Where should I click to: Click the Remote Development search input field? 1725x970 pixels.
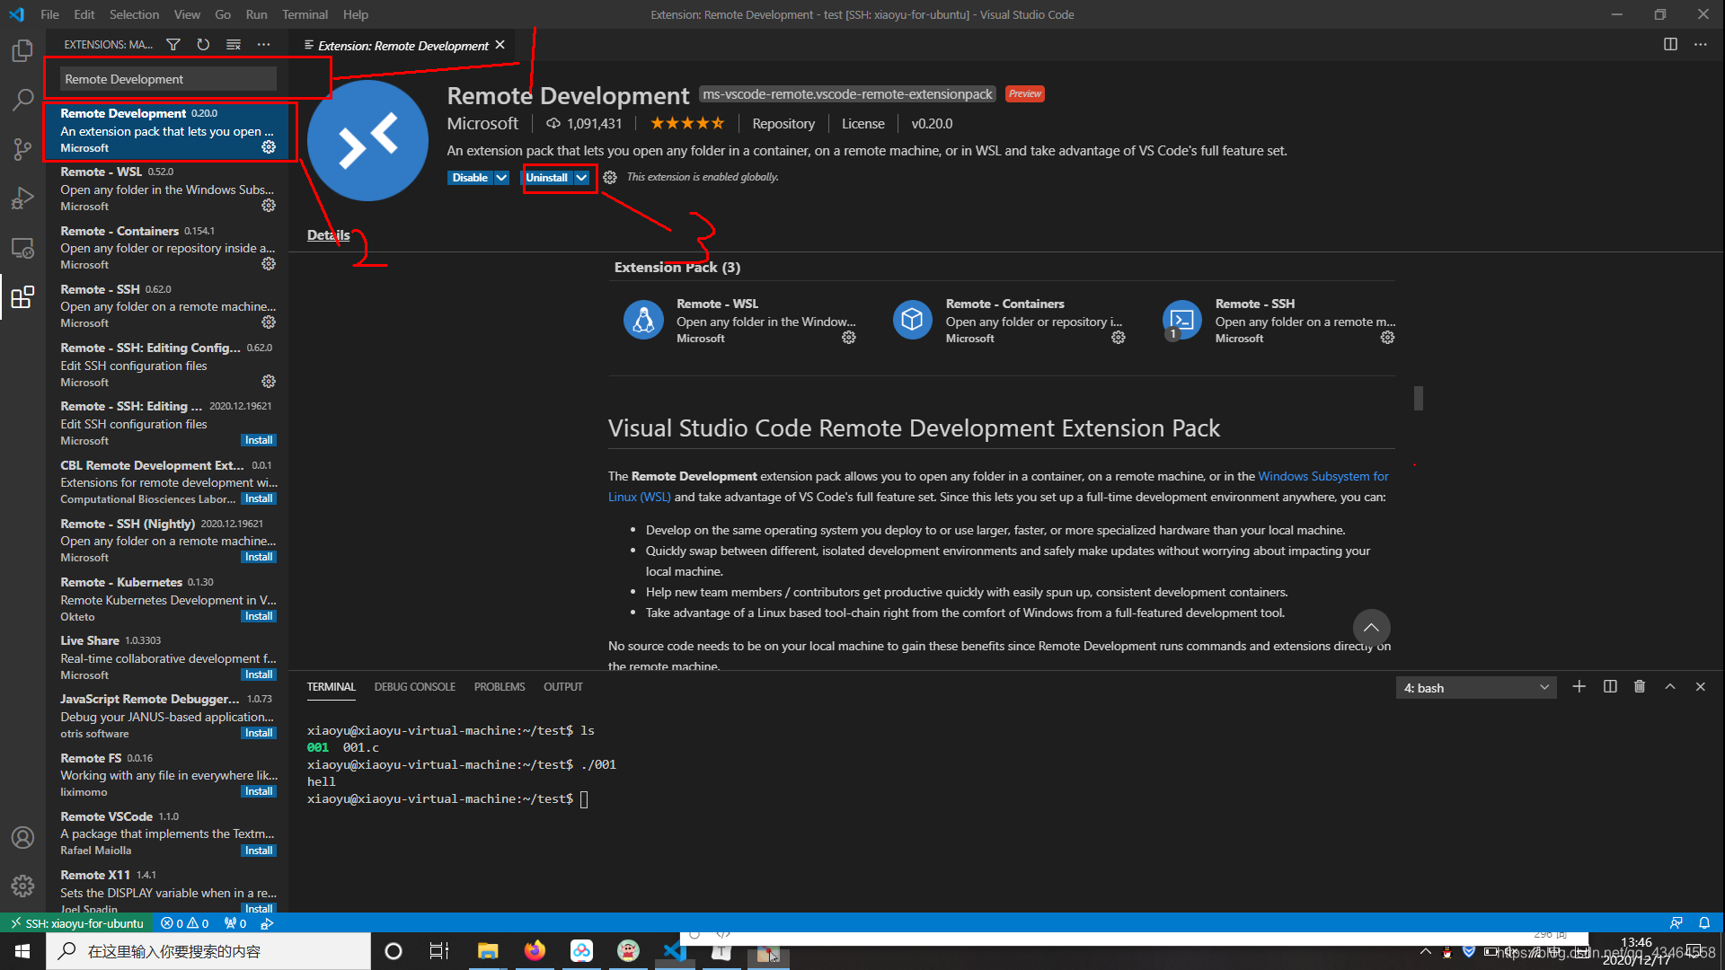coord(166,78)
